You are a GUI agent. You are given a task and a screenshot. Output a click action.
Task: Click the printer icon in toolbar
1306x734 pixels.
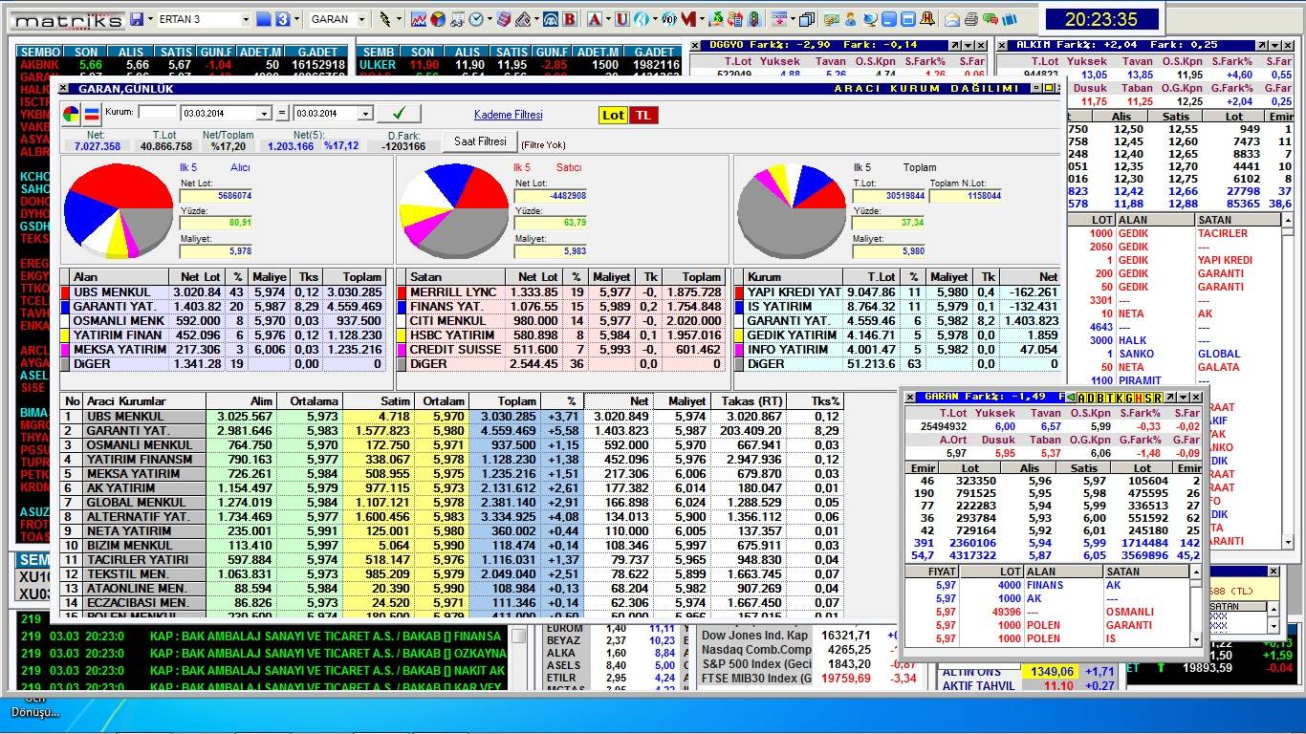pos(971,19)
